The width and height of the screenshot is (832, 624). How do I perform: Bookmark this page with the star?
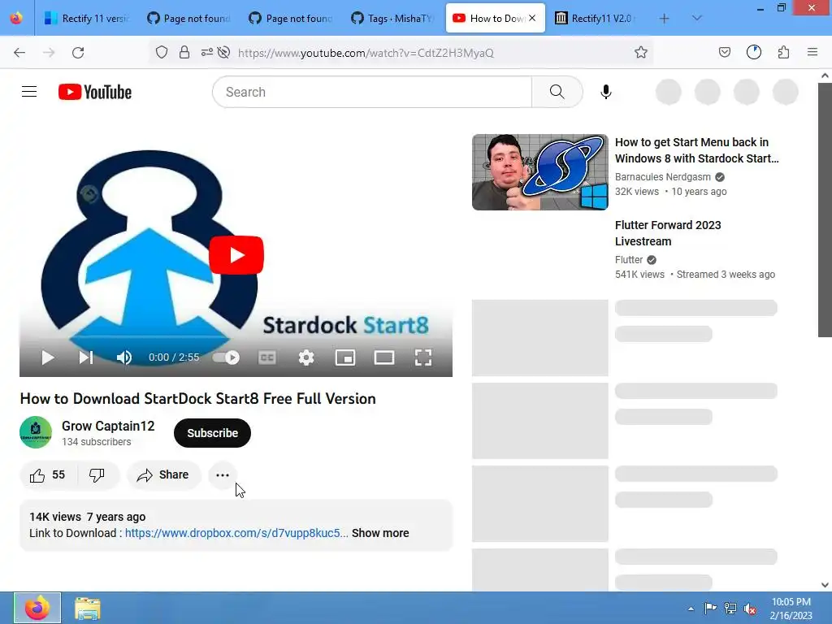click(641, 53)
